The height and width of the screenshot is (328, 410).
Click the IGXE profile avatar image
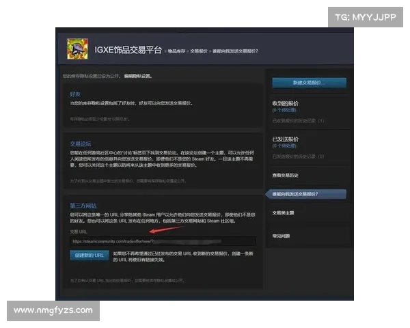pos(77,49)
